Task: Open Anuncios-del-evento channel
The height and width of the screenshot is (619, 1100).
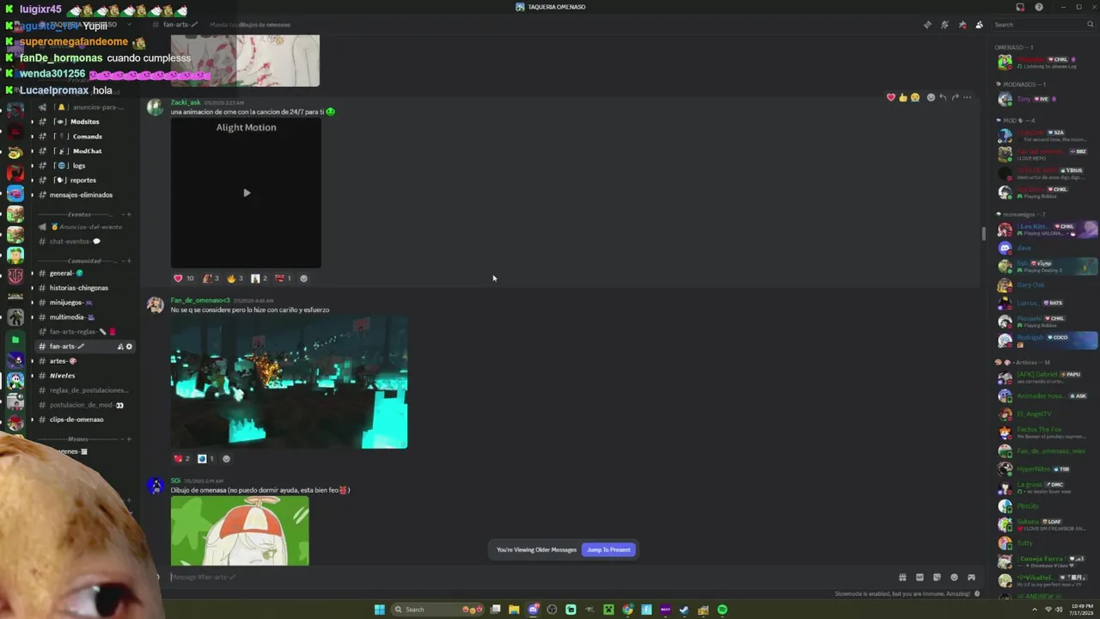Action: [x=83, y=227]
